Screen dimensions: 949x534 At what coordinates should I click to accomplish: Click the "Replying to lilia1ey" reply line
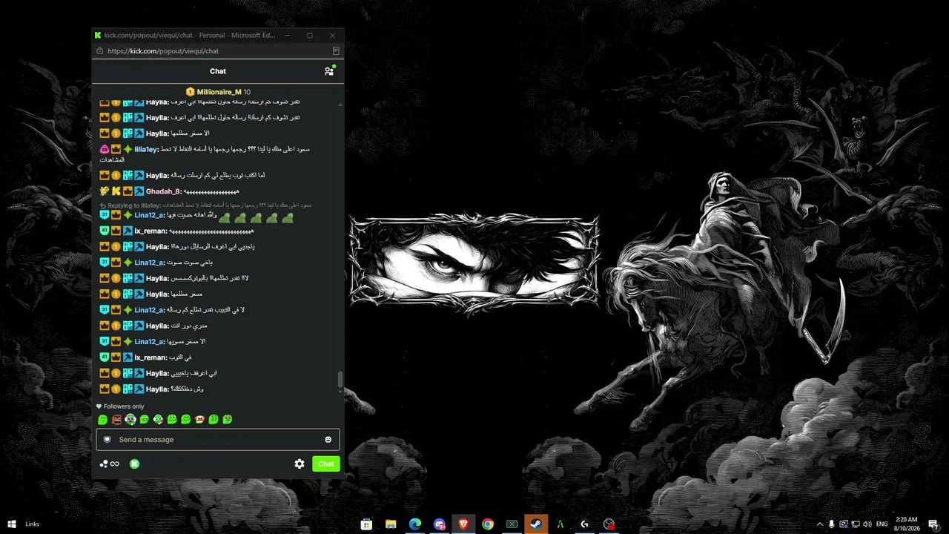click(x=205, y=205)
